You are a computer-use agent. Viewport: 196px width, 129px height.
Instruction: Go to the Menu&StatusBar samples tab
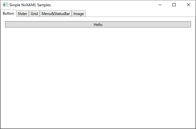tap(56, 14)
